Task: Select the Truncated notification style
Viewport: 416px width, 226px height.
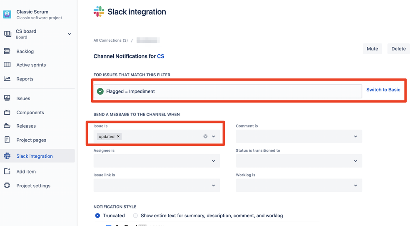Action: click(x=97, y=216)
